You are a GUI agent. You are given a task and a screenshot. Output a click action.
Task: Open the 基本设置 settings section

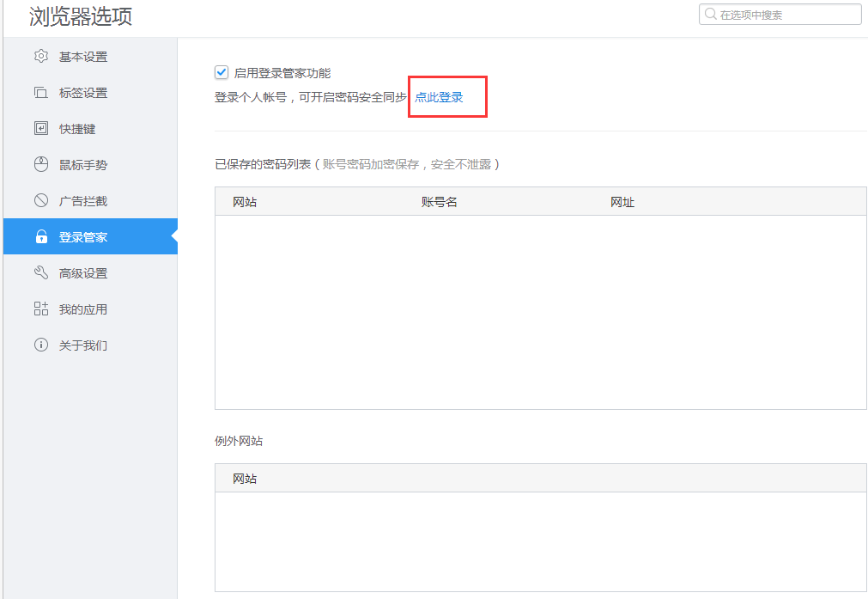(x=84, y=56)
